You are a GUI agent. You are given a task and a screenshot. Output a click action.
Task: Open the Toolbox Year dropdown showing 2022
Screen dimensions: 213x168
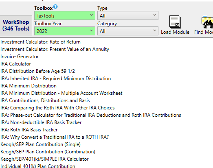coord(65,31)
